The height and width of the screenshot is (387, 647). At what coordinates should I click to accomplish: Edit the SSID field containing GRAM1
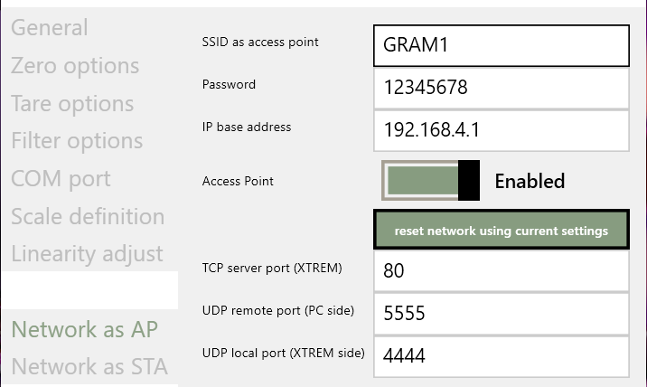(x=502, y=45)
